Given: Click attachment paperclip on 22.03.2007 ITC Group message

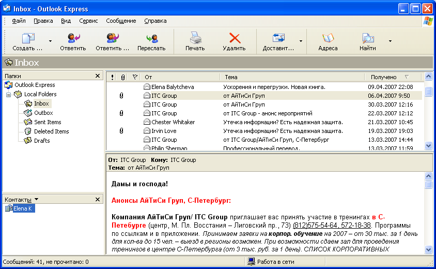Looking at the screenshot, I should point(121,113).
